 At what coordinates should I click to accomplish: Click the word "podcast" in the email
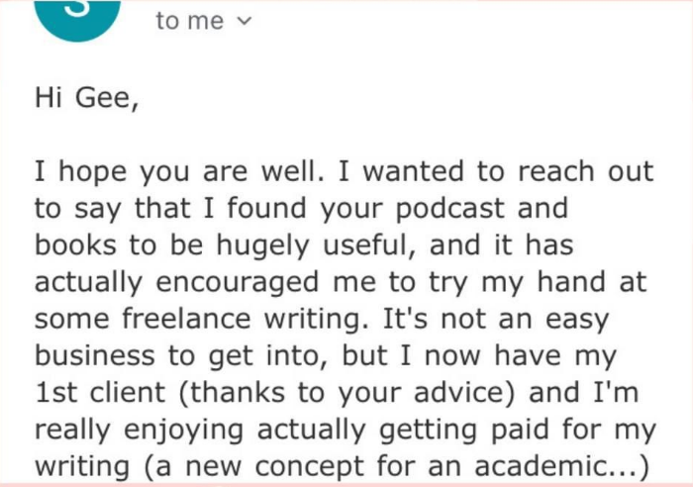[x=449, y=208]
